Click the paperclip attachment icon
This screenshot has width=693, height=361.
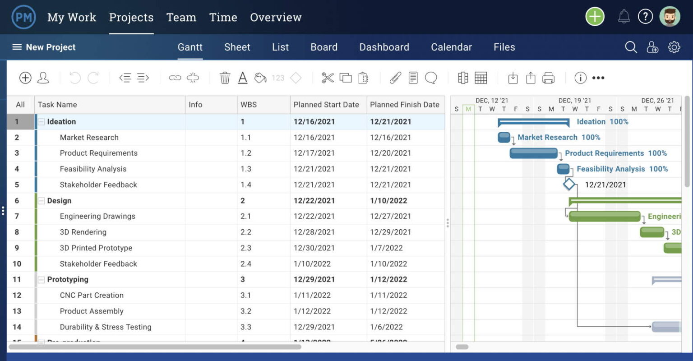395,78
